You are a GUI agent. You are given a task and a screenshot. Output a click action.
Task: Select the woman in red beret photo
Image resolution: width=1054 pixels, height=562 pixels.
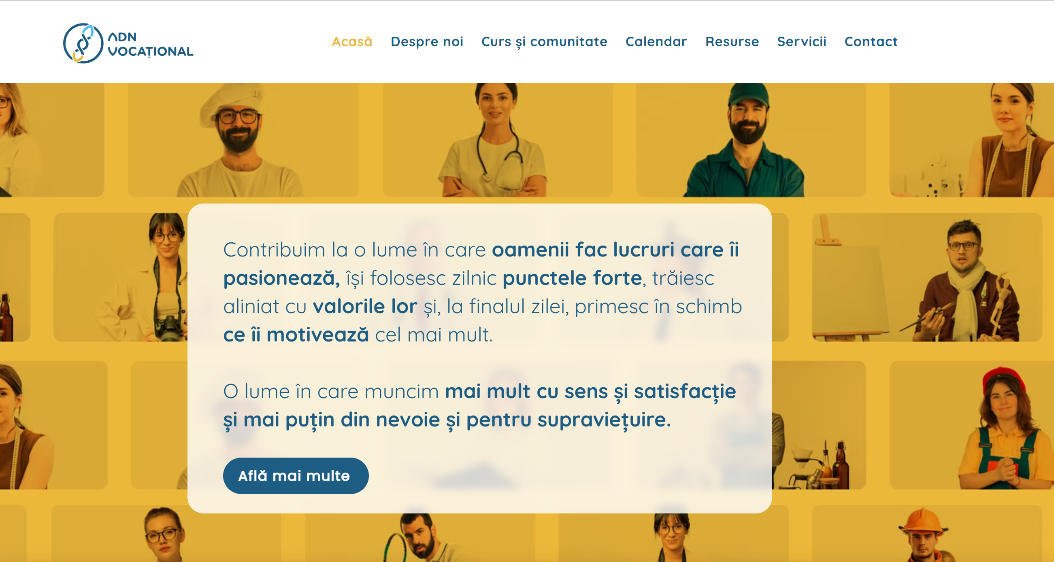972,425
